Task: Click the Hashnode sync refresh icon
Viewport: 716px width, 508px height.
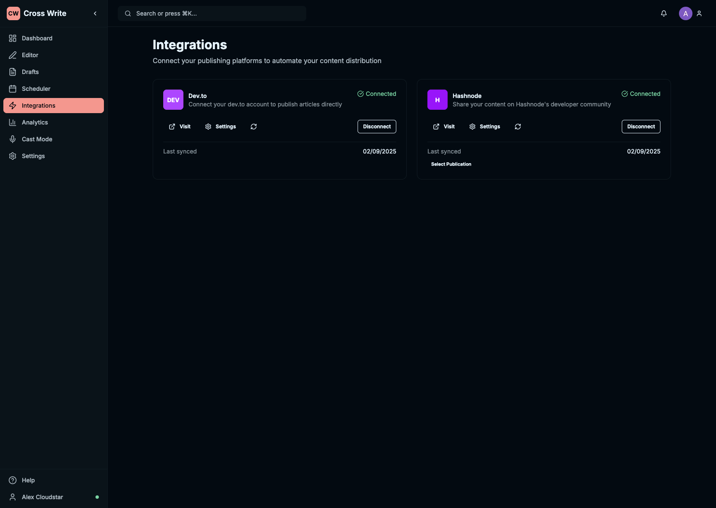Action: pos(518,127)
